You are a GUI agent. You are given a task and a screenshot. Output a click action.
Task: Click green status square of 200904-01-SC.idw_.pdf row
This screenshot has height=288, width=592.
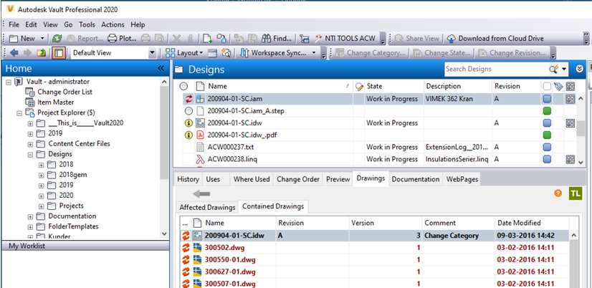click(547, 135)
